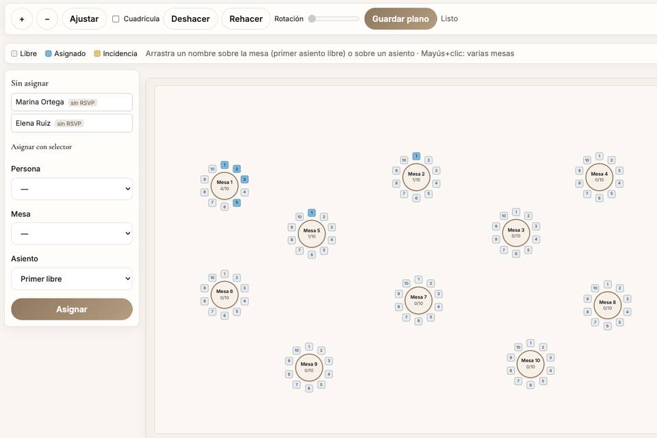Screen dimensions: 657x438
Task: Open the Persona dropdown
Action: click(x=72, y=189)
